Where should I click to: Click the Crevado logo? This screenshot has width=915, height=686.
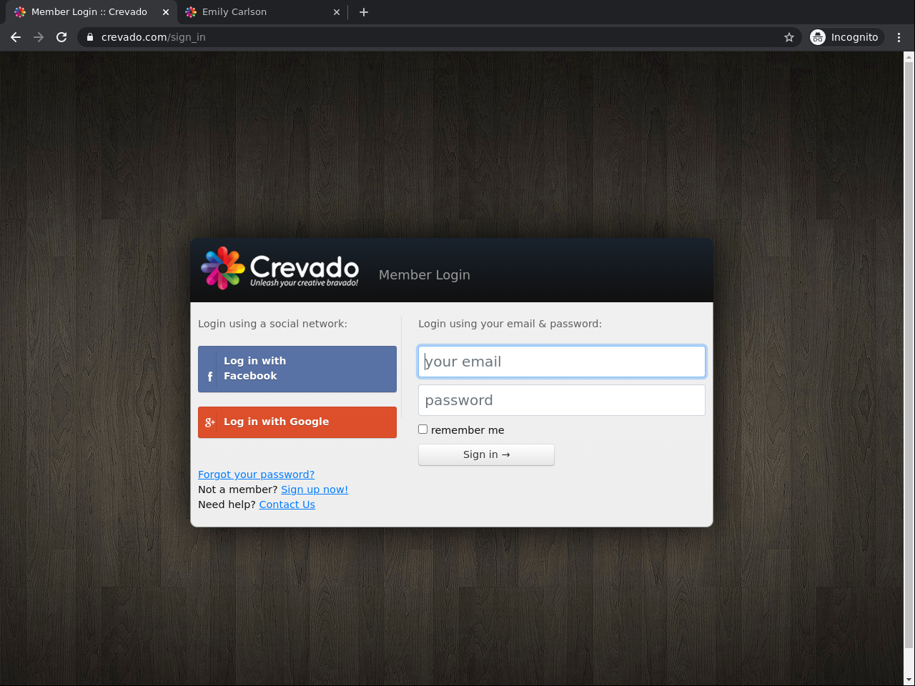(280, 268)
